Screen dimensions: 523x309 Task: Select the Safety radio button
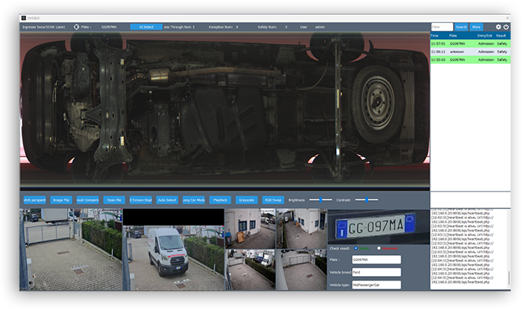point(356,248)
